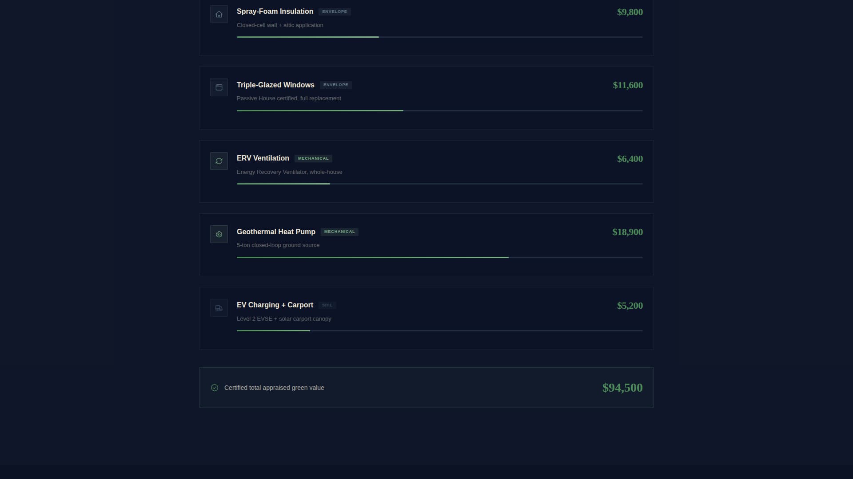Select the SITE badge on EV Charging
Image resolution: width=853 pixels, height=479 pixels.
tap(327, 305)
